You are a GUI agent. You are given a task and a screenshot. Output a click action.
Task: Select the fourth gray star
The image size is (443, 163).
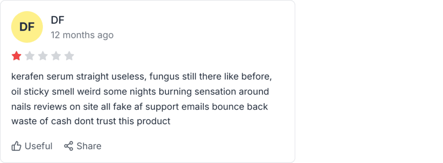[x=56, y=56]
